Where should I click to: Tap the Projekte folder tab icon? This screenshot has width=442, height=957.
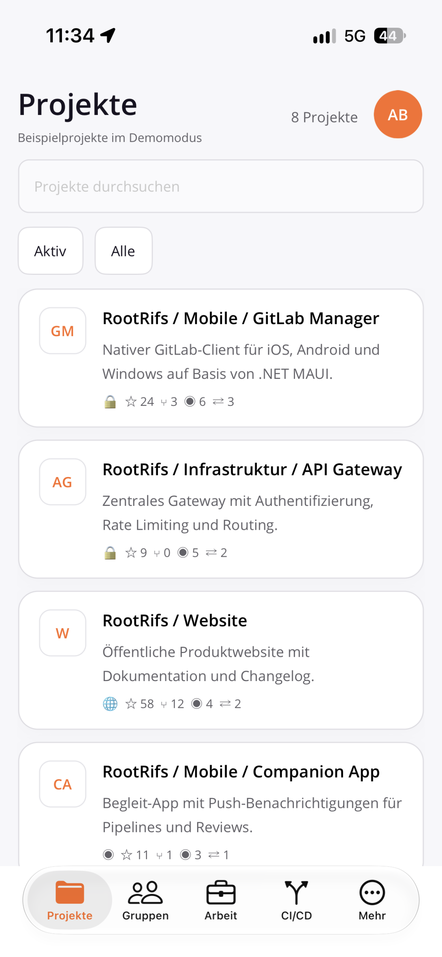70,892
